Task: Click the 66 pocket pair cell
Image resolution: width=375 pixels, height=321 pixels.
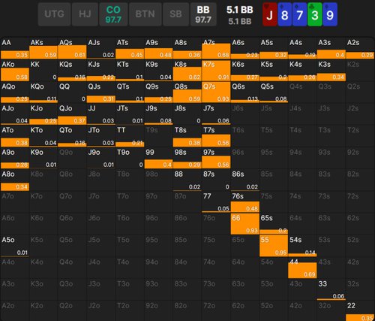Action: click(244, 224)
